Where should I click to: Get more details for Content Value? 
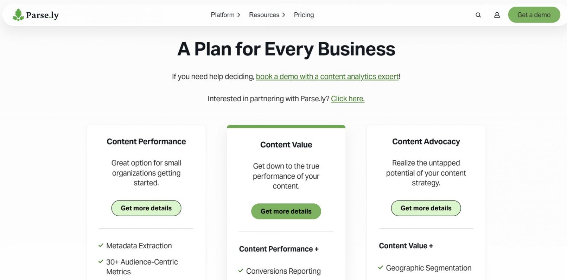pos(286,211)
